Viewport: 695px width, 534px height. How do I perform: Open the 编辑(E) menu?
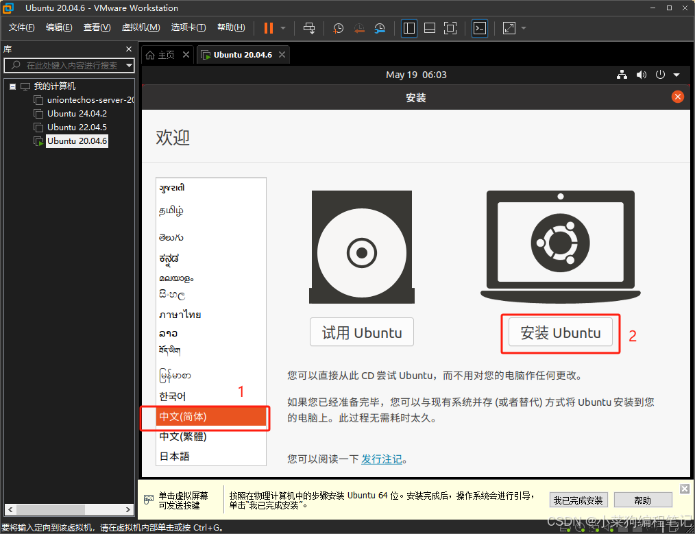point(59,27)
